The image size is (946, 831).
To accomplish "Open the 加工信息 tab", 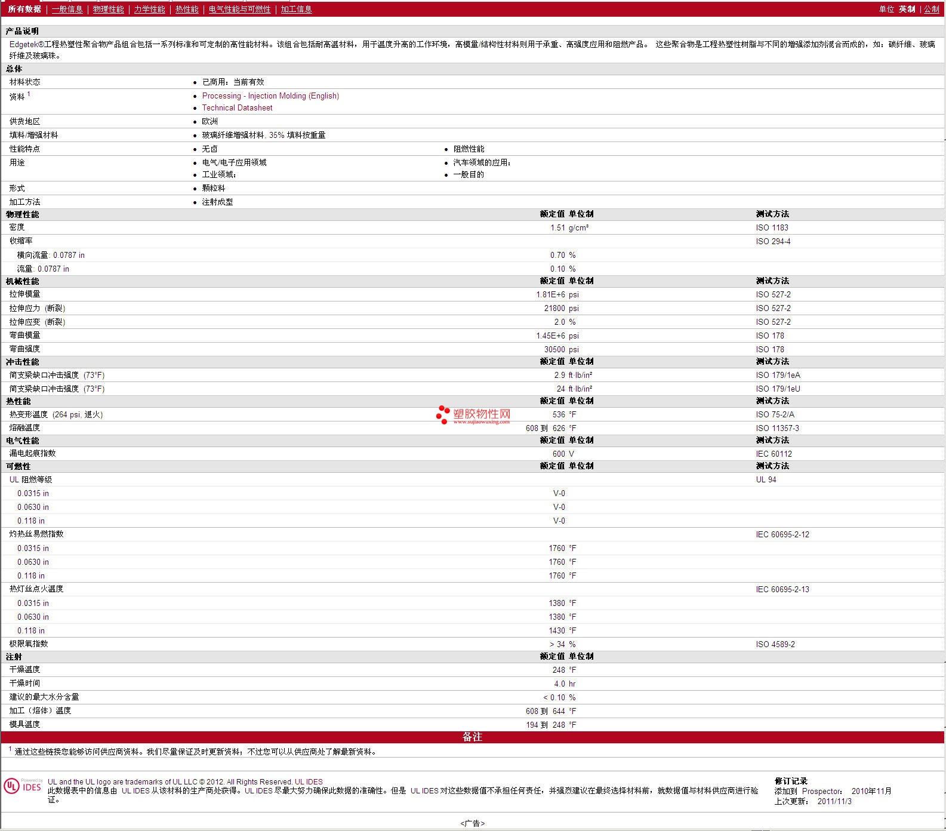I will [x=296, y=10].
